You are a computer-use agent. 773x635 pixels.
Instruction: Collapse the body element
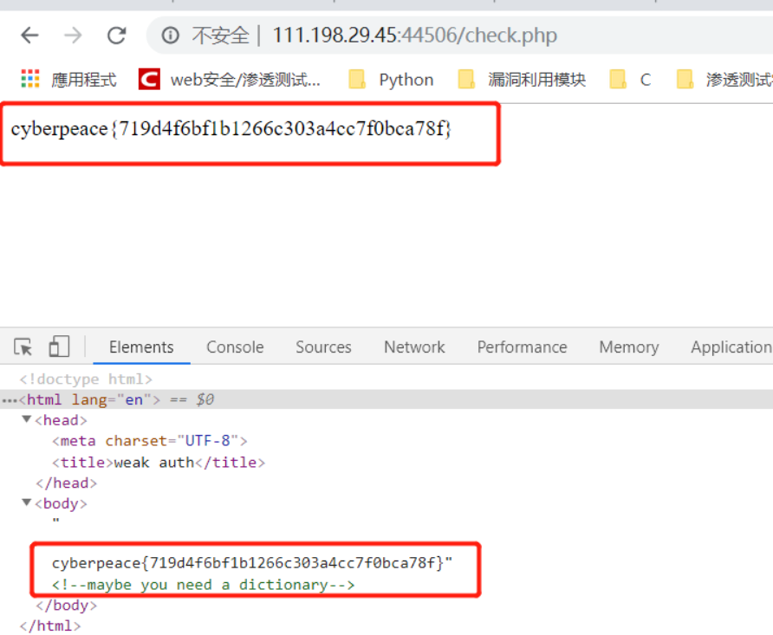27,502
